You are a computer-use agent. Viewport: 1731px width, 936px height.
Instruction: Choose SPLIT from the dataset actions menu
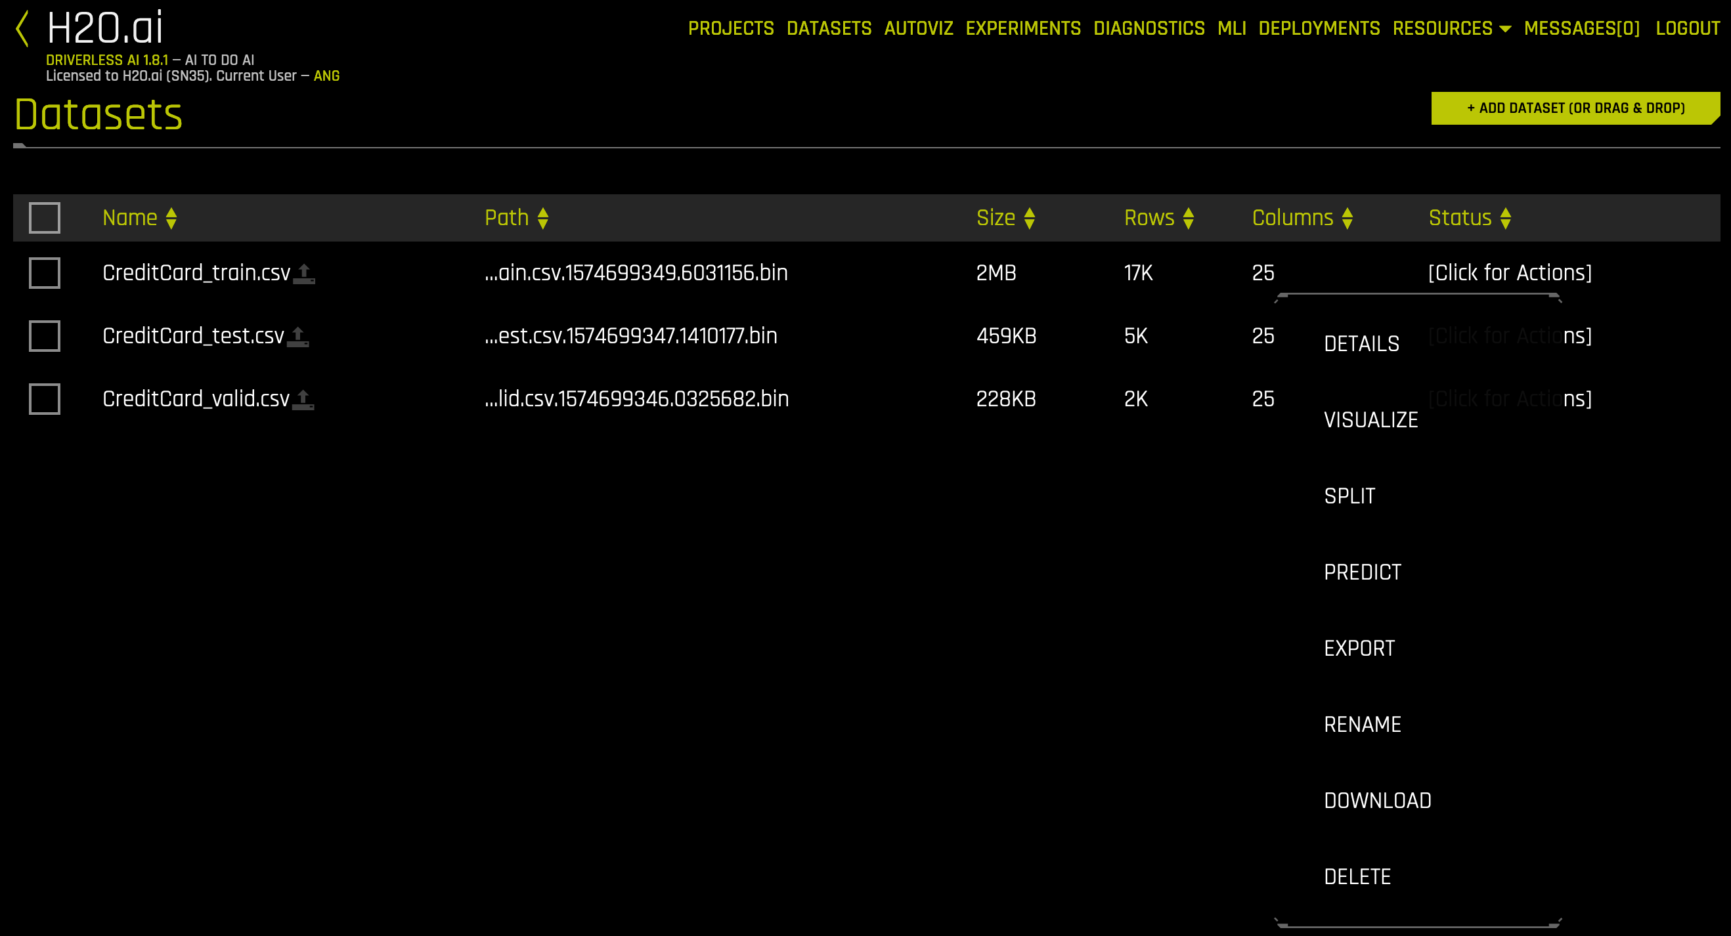[1349, 496]
